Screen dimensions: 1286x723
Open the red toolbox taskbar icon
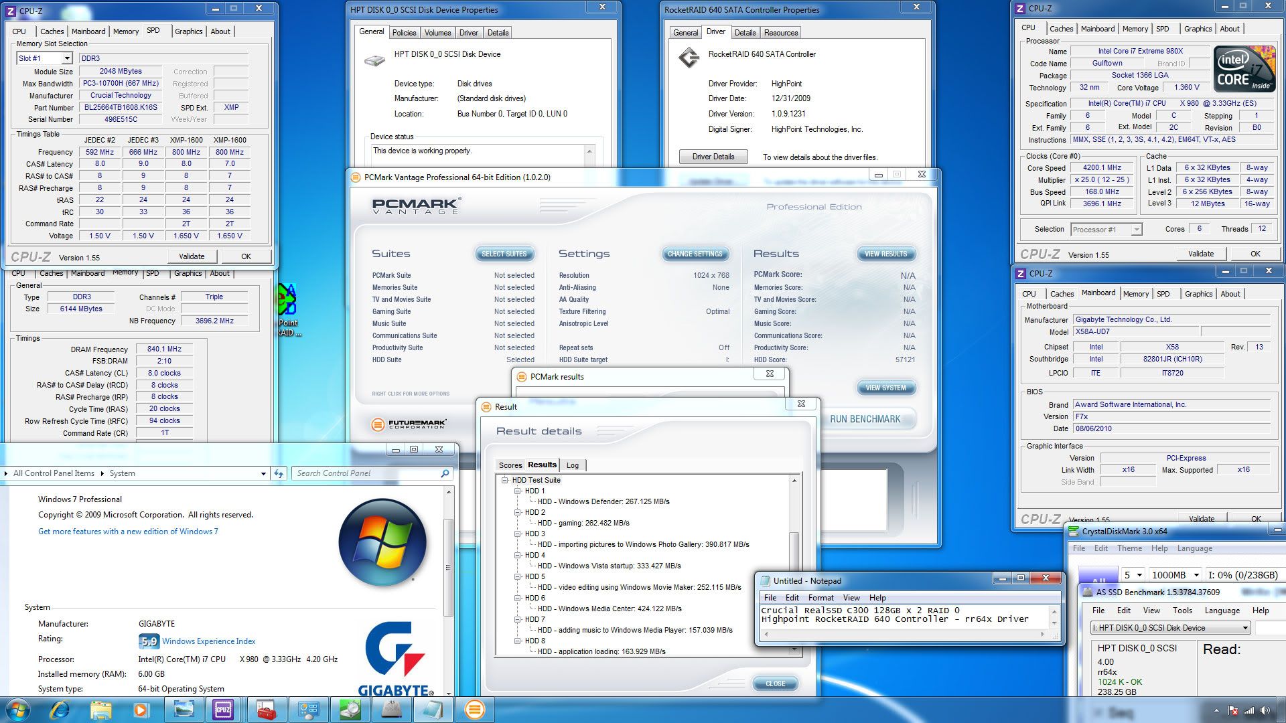point(266,710)
